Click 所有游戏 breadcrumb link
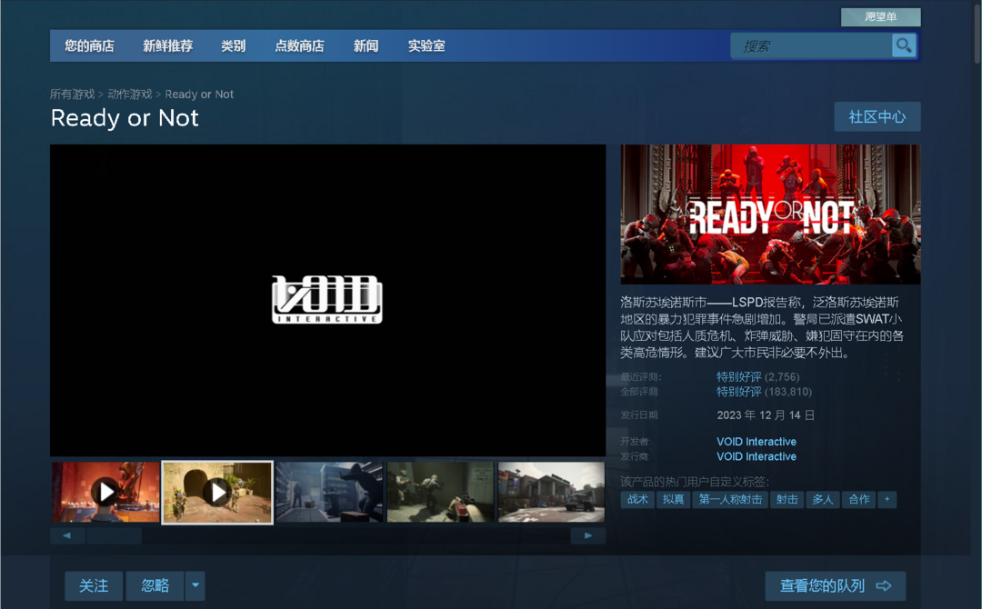982x609 pixels. 72,94
